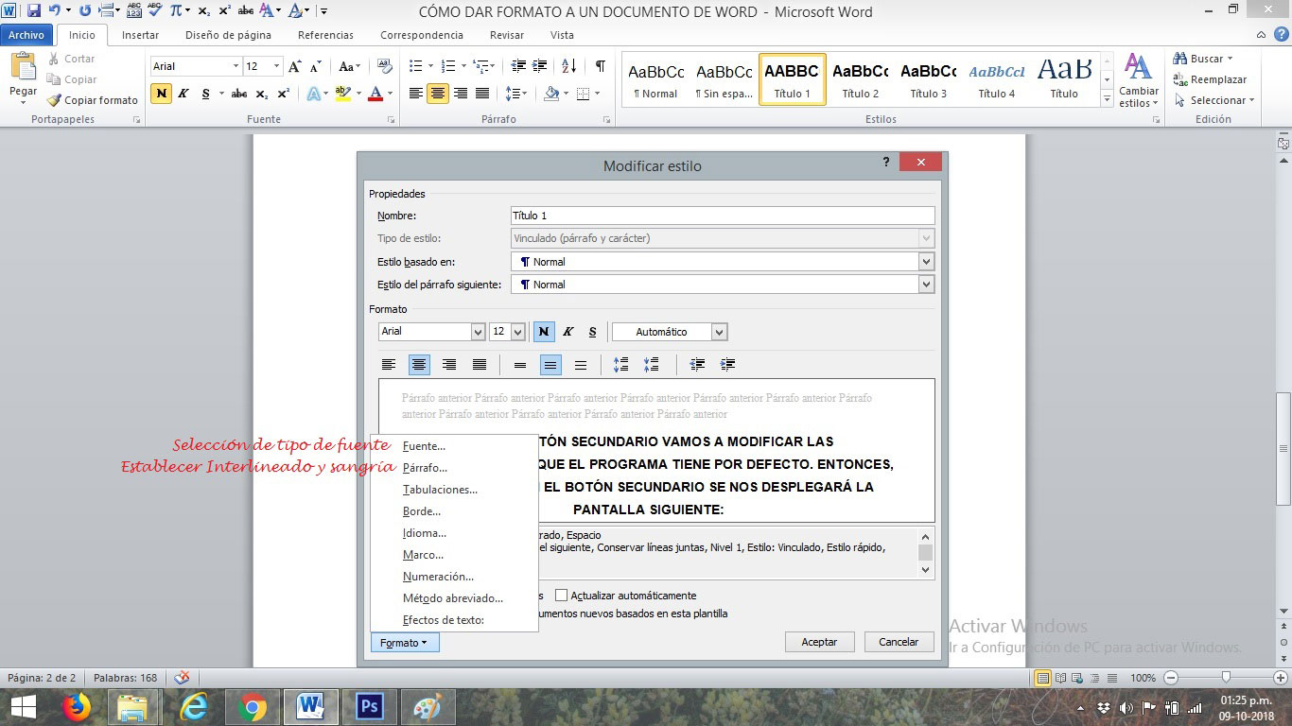
Task: Click the subscript icon in the ribbon Fuente group
Action: [x=262, y=94]
